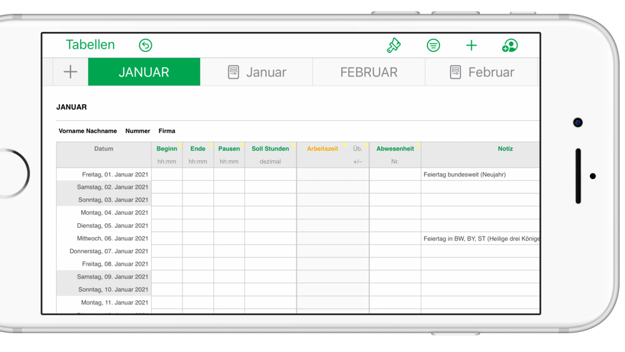The image size is (625, 352).
Task: Add a new sheet with the plus tab button
Action: (71, 72)
